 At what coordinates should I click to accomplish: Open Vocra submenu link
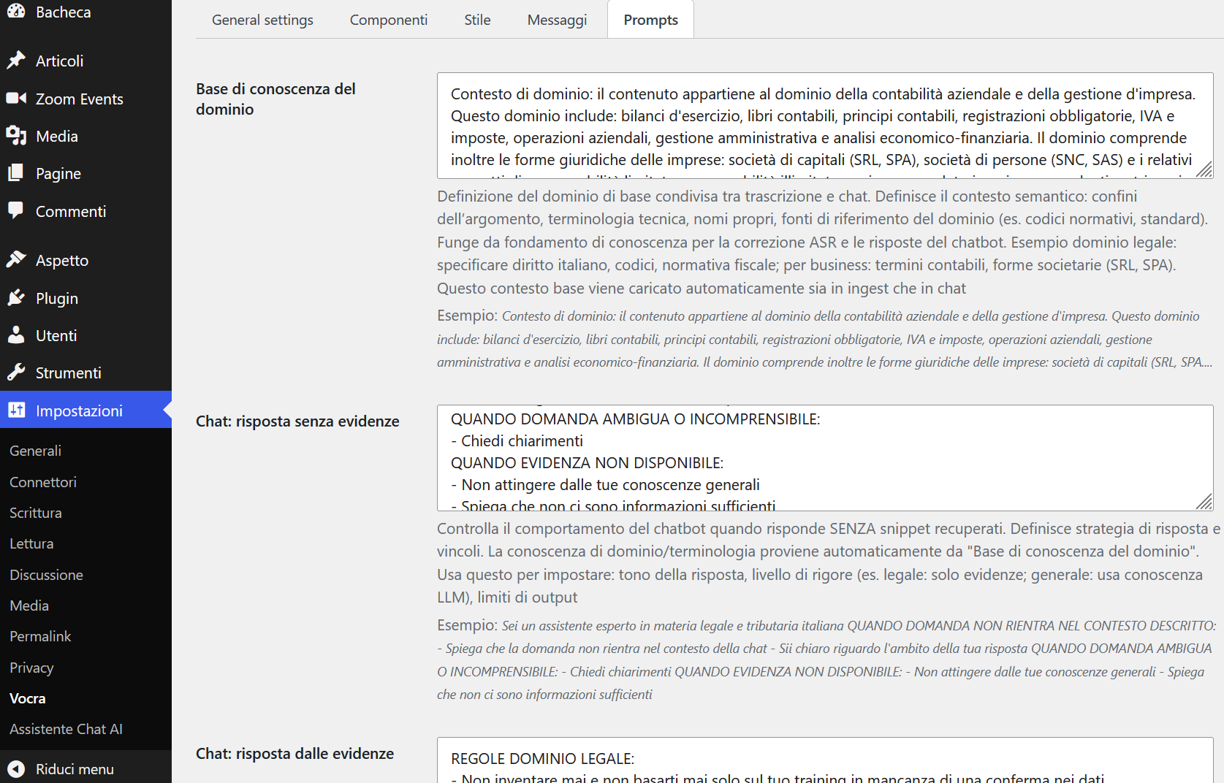28,698
